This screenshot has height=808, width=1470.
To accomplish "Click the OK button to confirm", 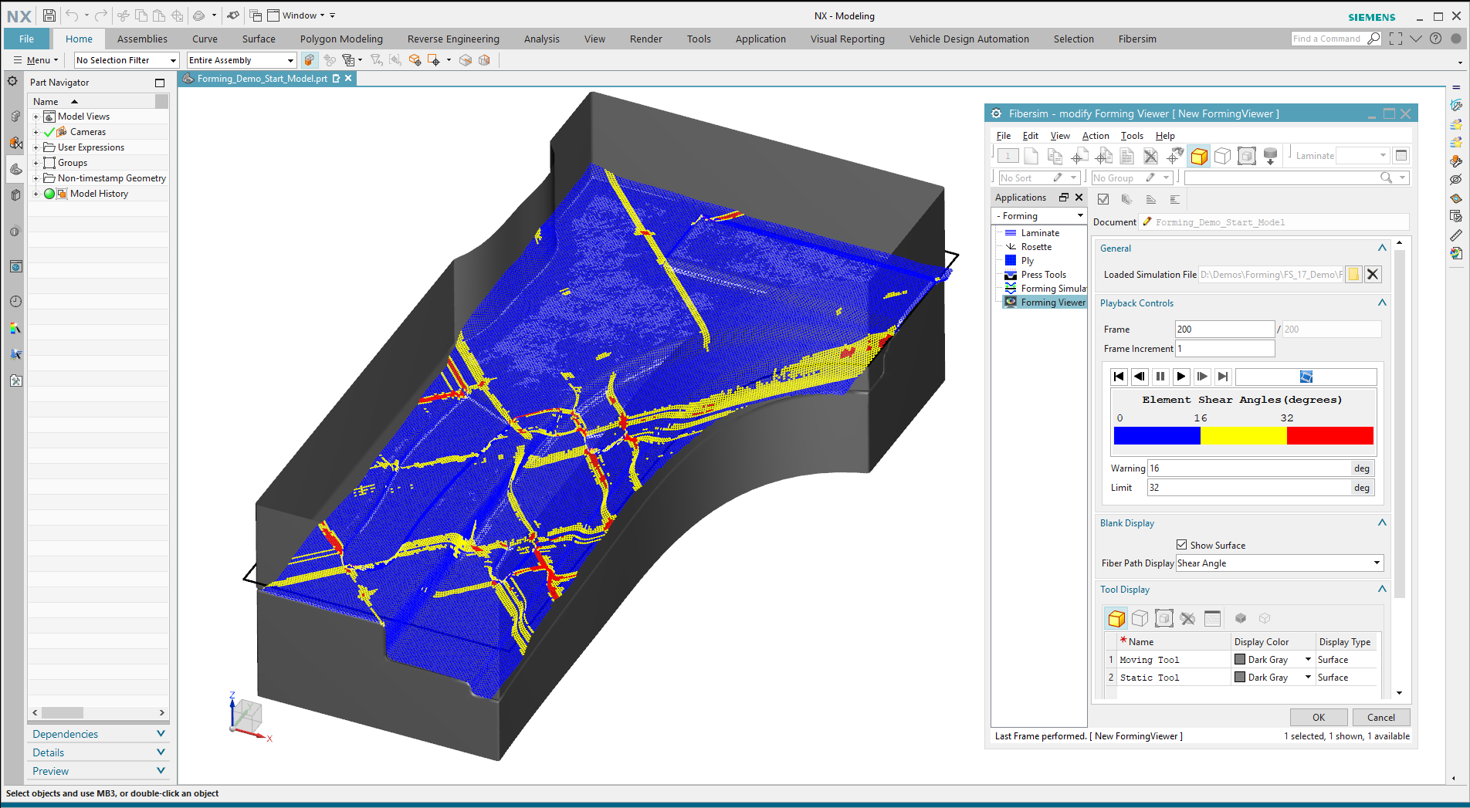I will (x=1319, y=717).
